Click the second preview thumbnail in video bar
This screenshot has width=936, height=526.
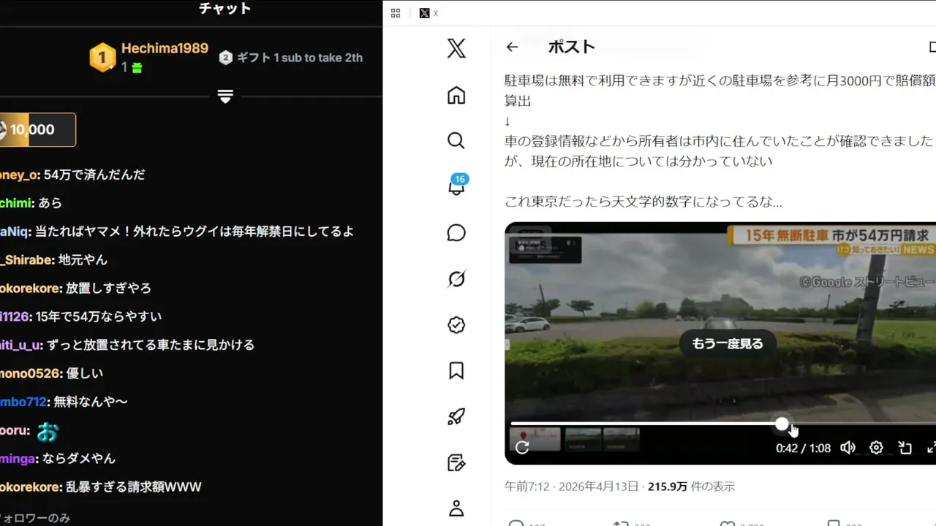[x=584, y=438]
